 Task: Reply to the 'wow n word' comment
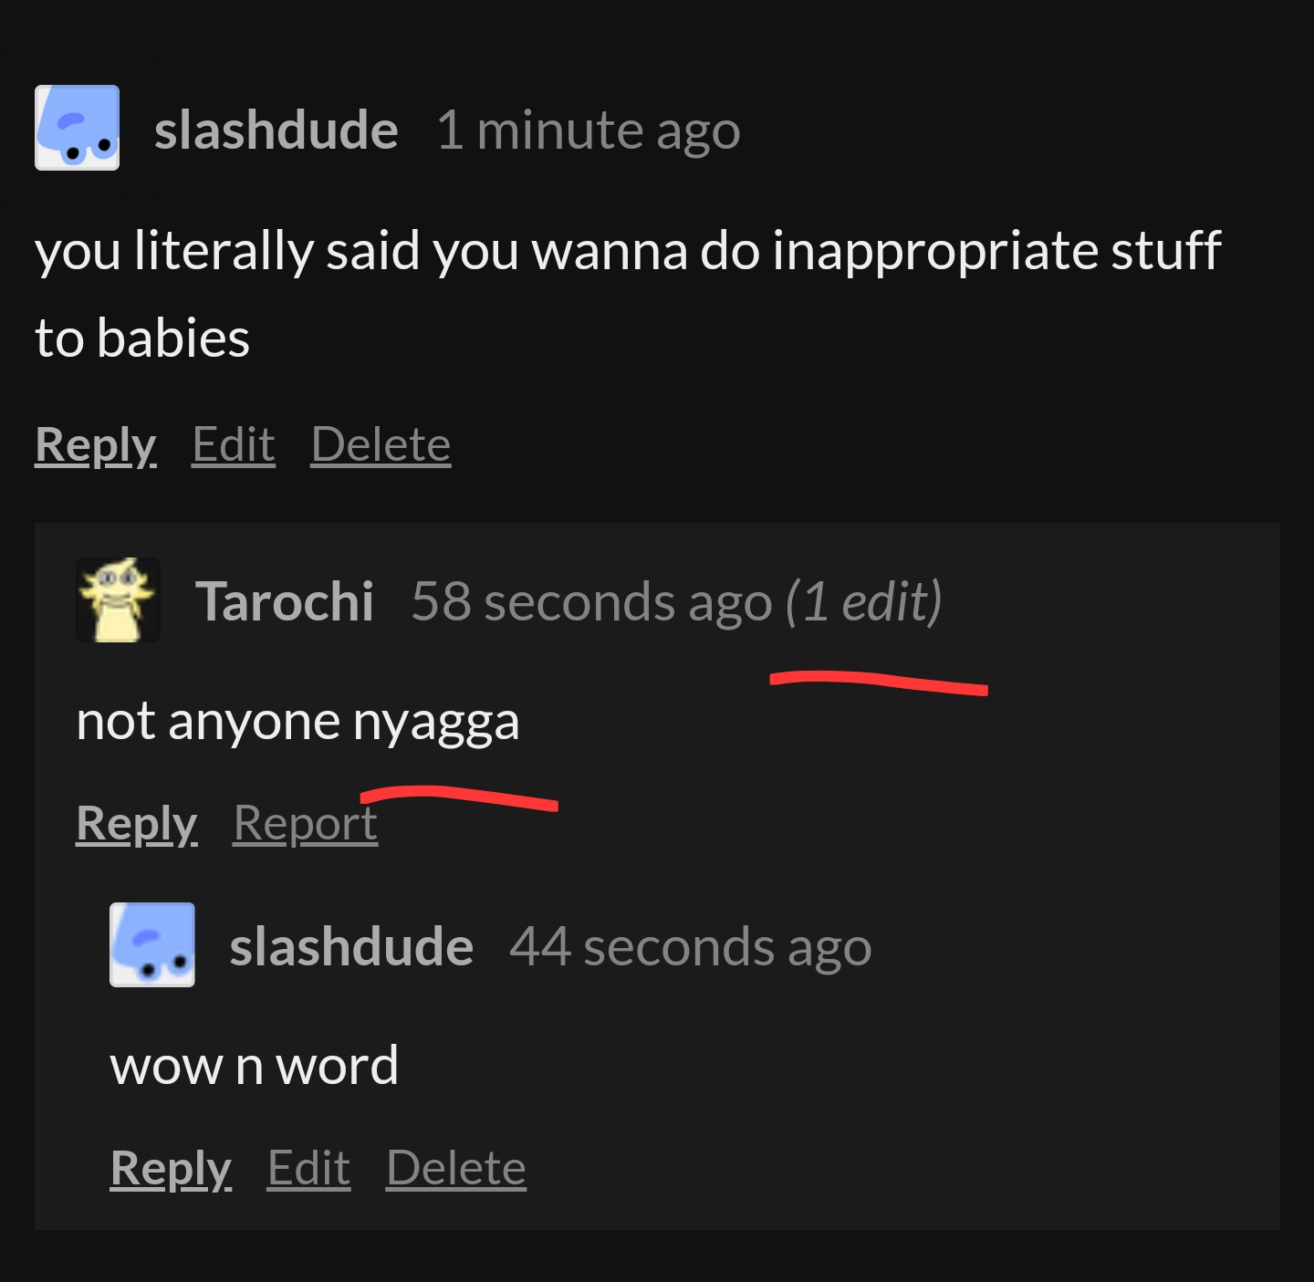coord(171,1169)
